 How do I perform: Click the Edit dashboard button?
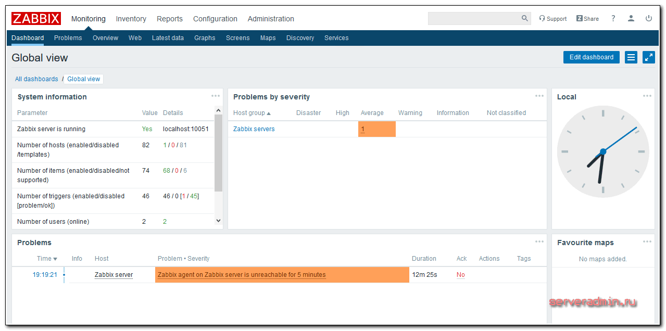point(591,57)
